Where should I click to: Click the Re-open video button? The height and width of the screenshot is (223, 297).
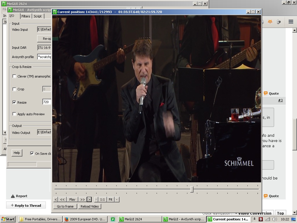click(44, 39)
